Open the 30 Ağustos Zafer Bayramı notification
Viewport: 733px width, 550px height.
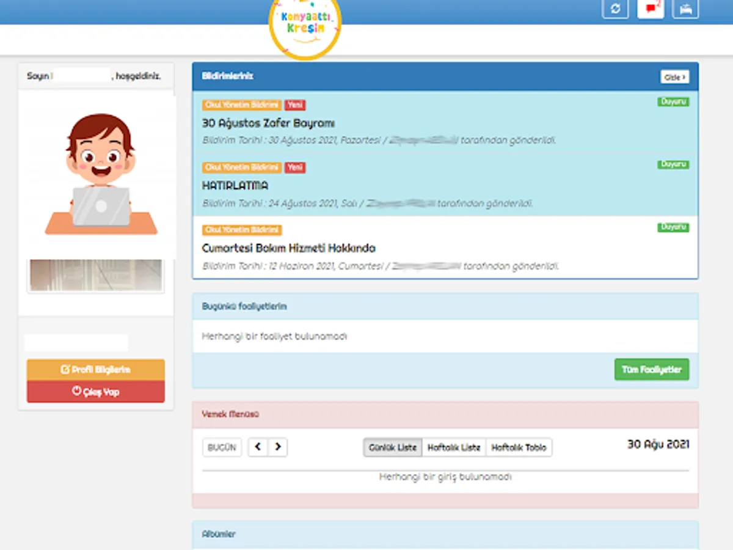[268, 123]
